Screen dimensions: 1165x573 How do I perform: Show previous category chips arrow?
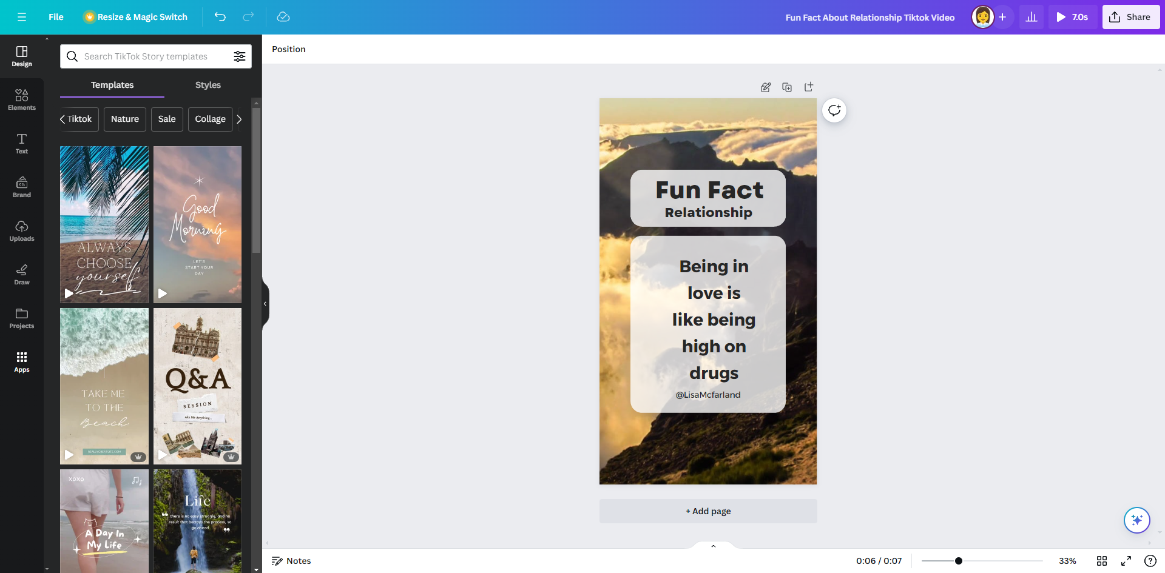(x=62, y=119)
